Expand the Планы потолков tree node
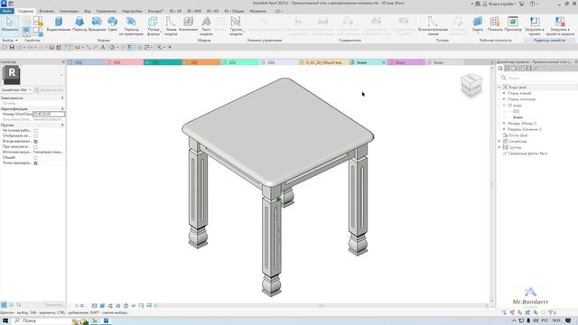The height and width of the screenshot is (325, 578). click(x=504, y=99)
